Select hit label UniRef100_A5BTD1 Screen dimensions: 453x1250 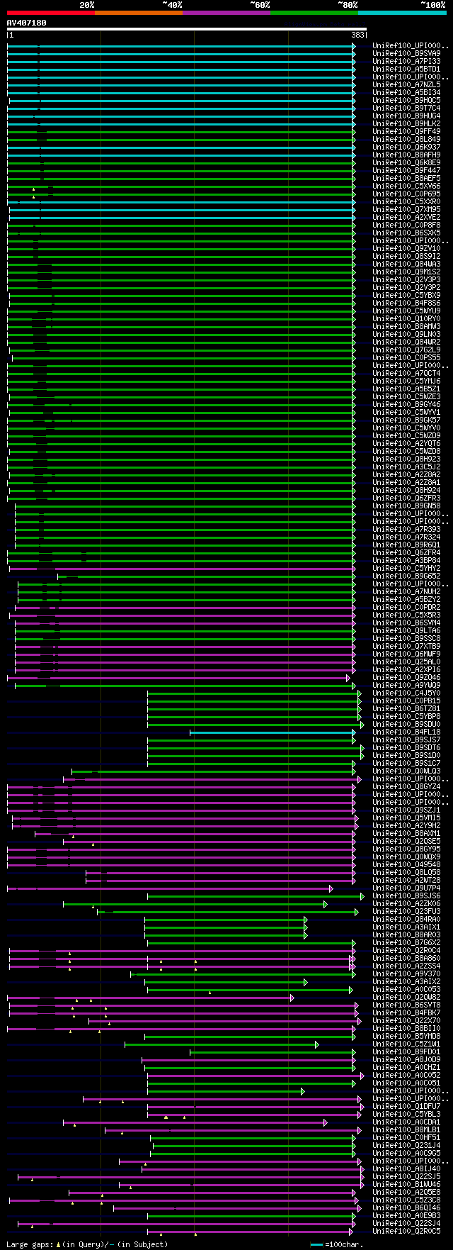(406, 69)
